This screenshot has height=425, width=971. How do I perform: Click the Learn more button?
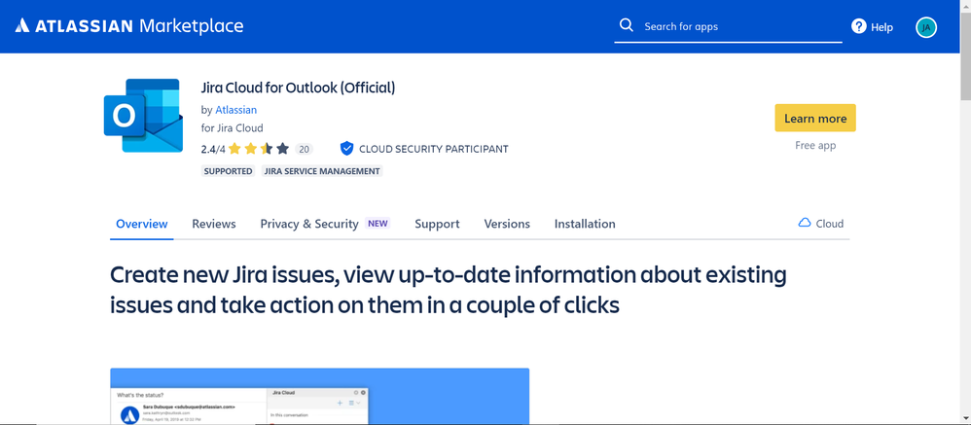tap(815, 118)
